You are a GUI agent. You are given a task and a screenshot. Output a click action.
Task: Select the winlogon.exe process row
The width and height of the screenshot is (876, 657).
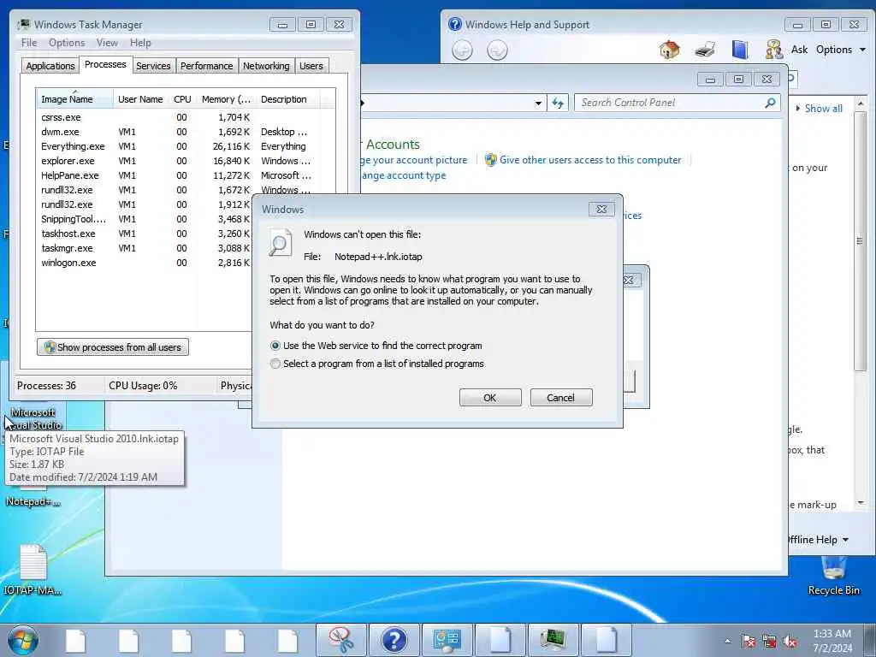[145, 263]
